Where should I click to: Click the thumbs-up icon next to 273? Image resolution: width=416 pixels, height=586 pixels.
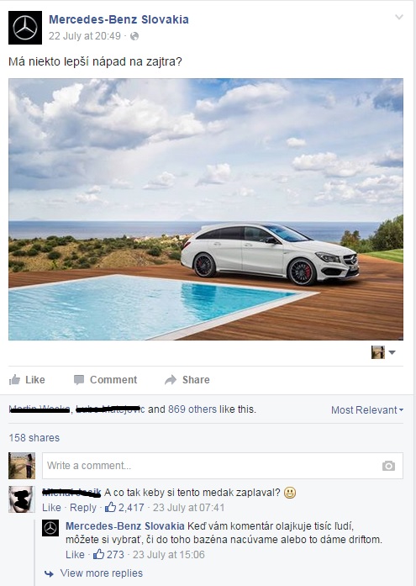coord(98,554)
